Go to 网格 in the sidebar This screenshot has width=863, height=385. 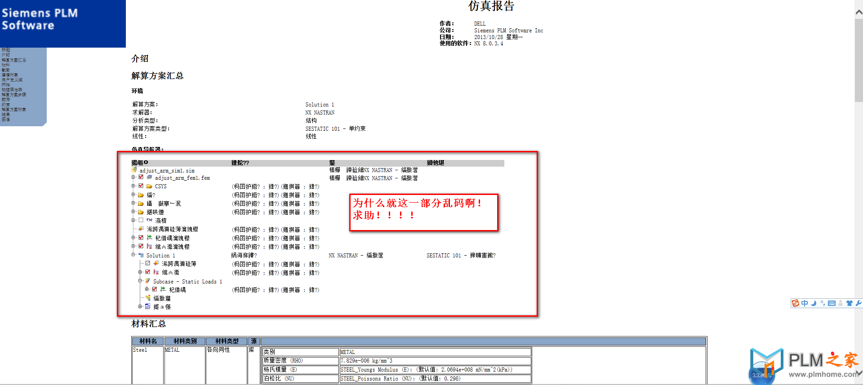point(5,84)
